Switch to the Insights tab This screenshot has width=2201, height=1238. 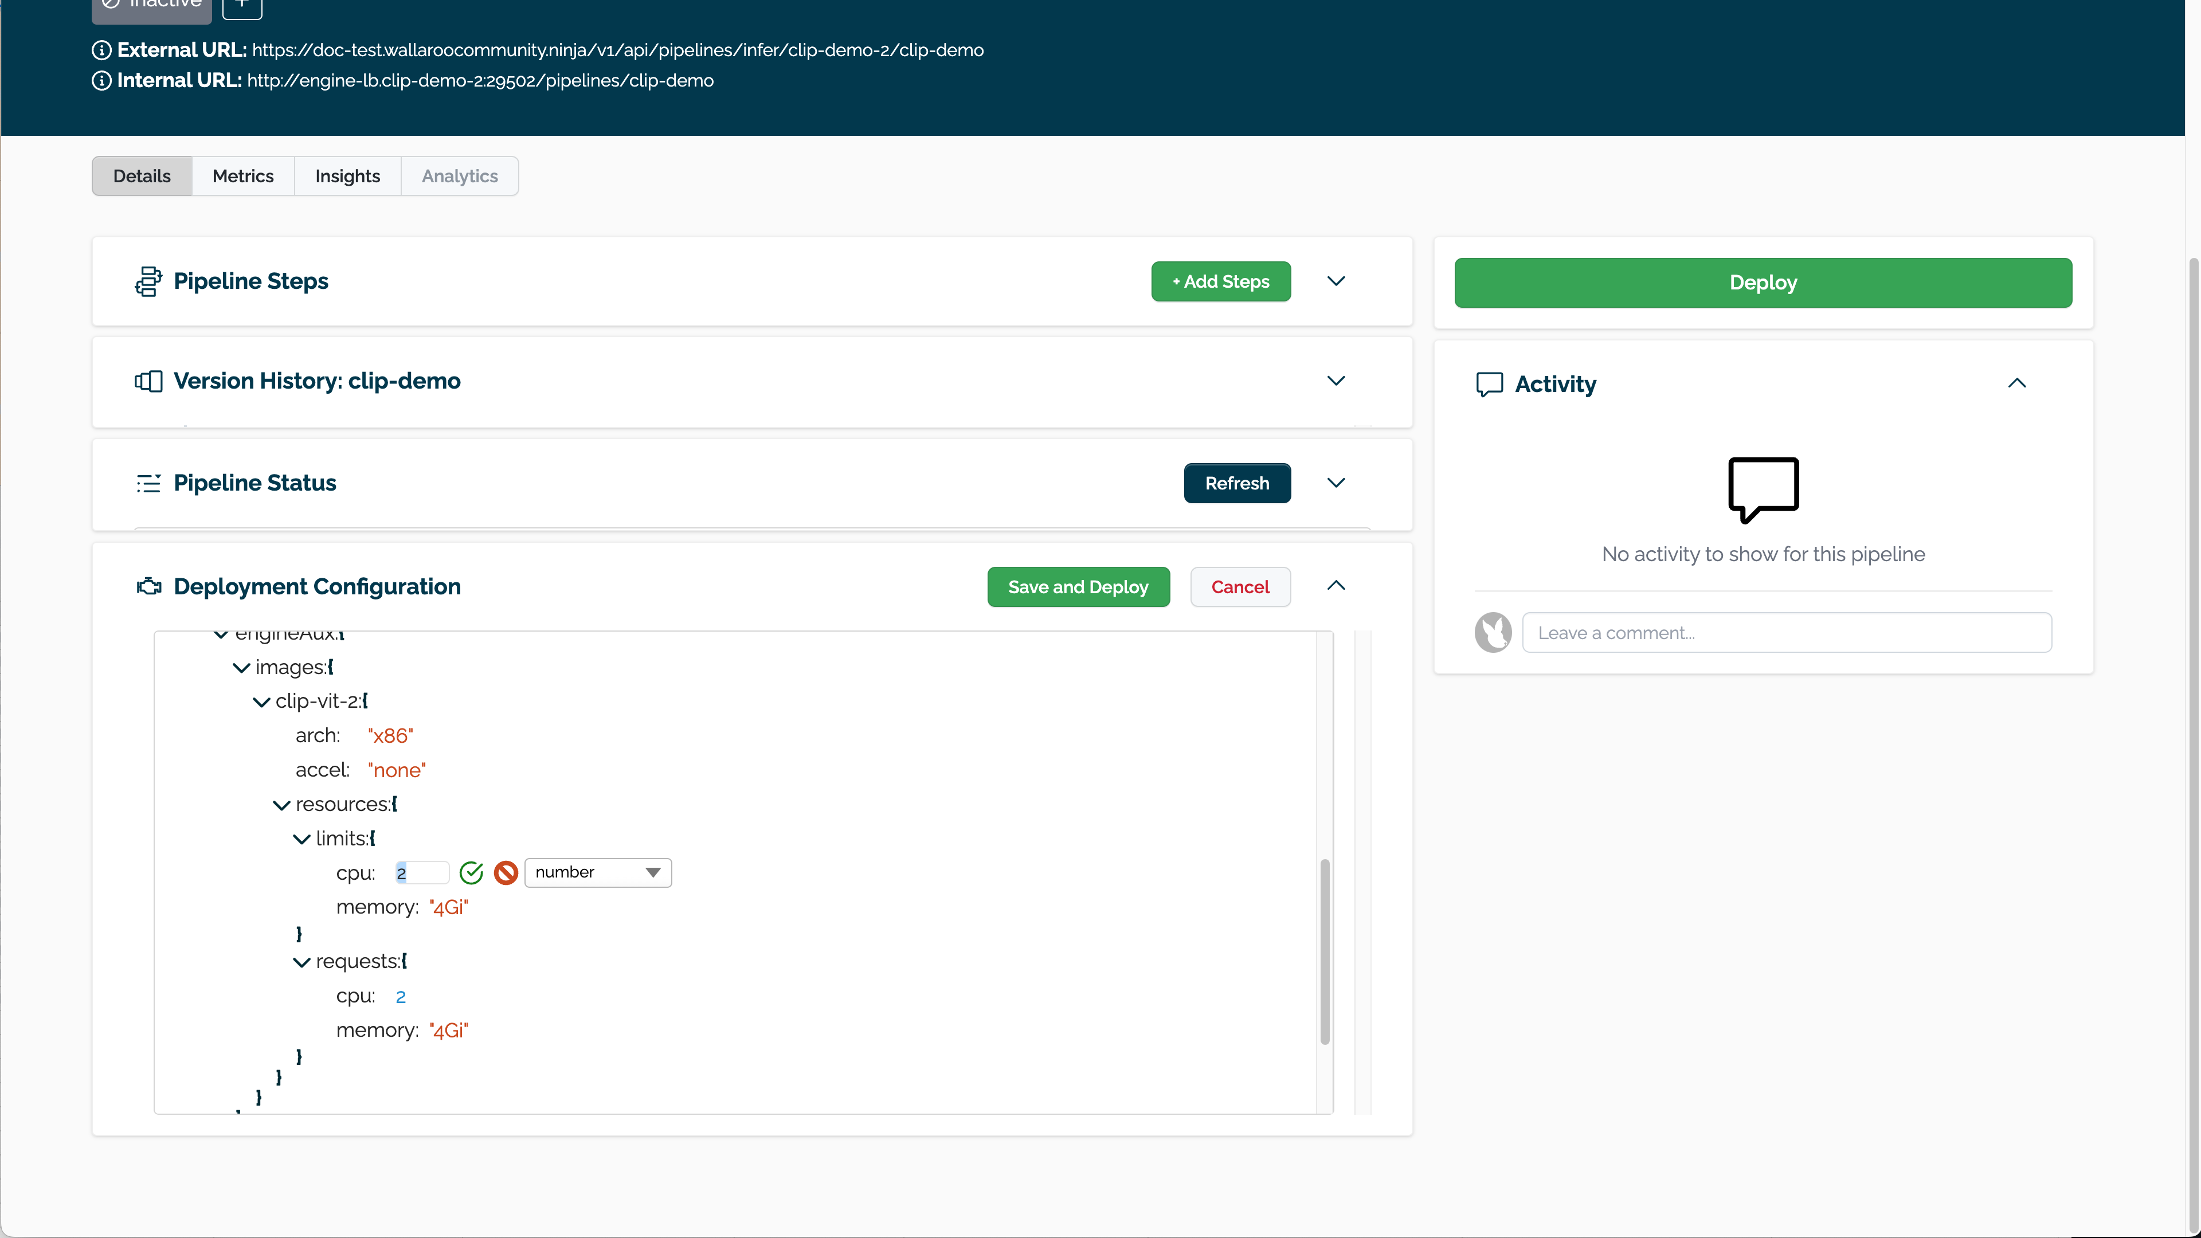coord(347,176)
